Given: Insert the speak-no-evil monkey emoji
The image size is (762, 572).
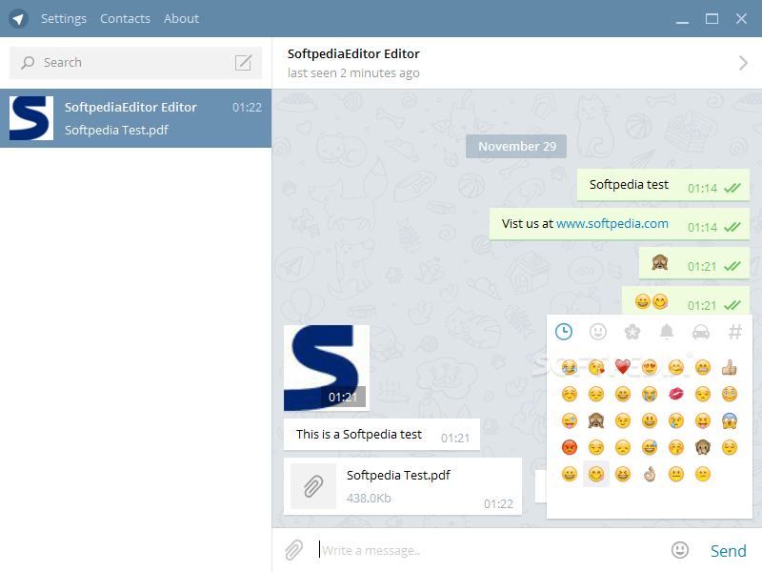Looking at the screenshot, I should pos(703,447).
